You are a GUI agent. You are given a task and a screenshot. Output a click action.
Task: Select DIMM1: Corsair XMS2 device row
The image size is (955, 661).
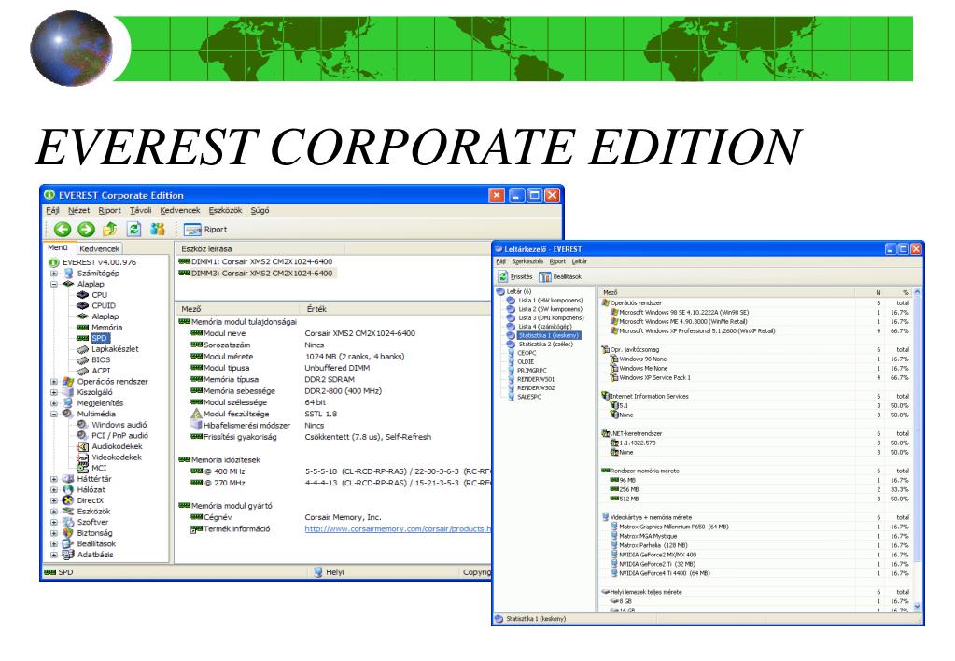[256, 261]
